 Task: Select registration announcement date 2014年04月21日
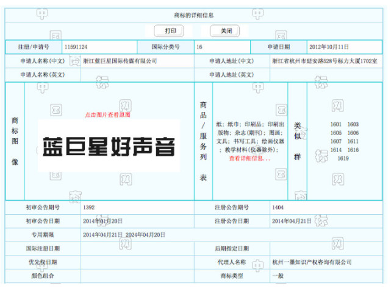(x=292, y=221)
